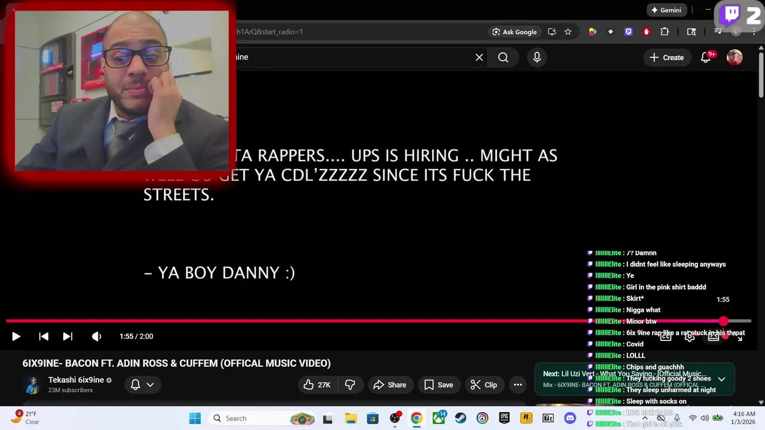Skip to the next video
Image resolution: width=765 pixels, height=430 pixels.
pos(68,336)
